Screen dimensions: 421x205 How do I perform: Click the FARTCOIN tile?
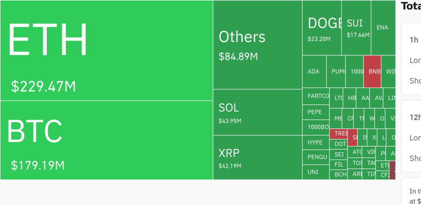click(316, 96)
